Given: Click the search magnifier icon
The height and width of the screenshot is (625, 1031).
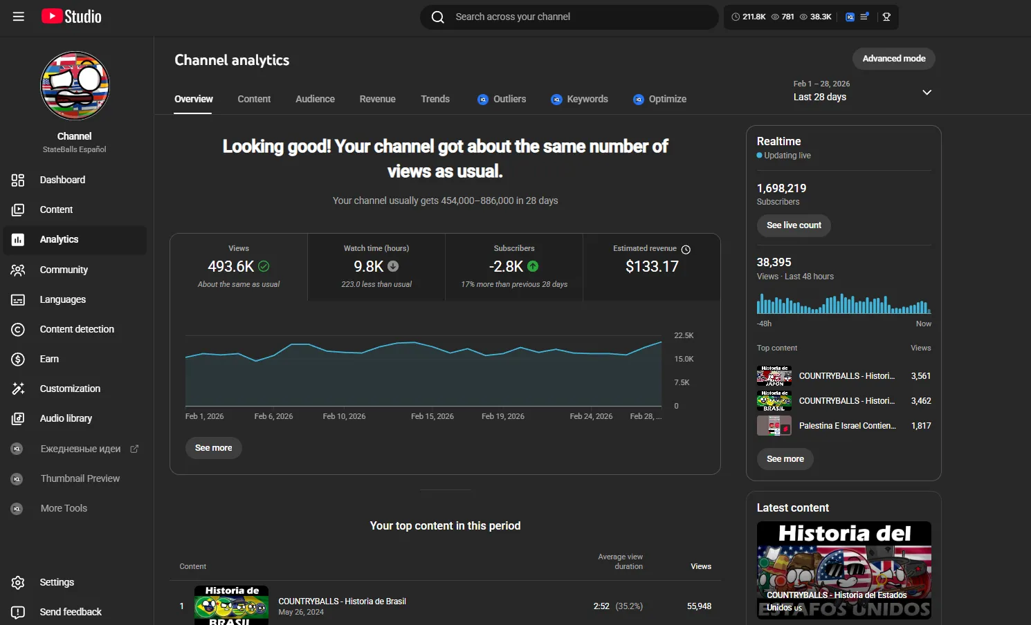Looking at the screenshot, I should point(438,17).
